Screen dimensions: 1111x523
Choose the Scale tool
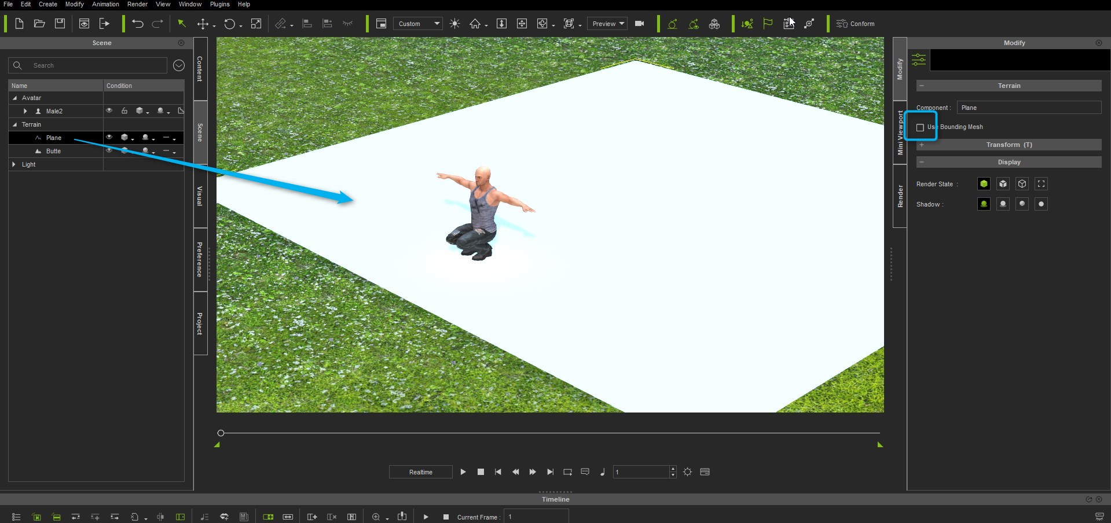point(256,24)
